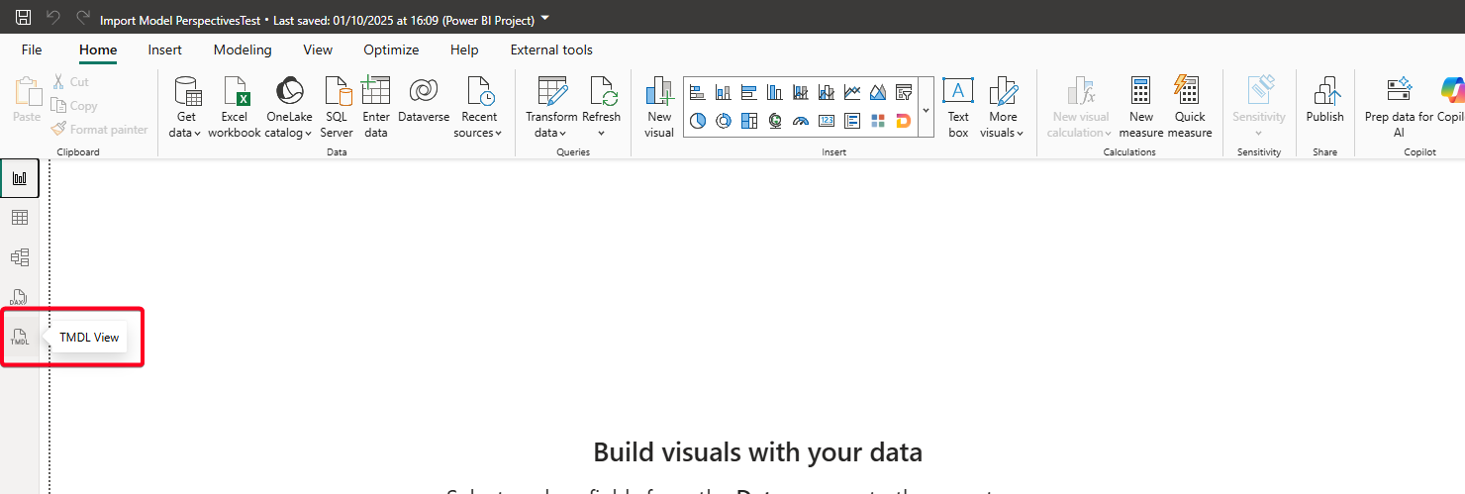Switch to the Help ribbon tab
Viewport: 1465px width, 494px height.
464,49
